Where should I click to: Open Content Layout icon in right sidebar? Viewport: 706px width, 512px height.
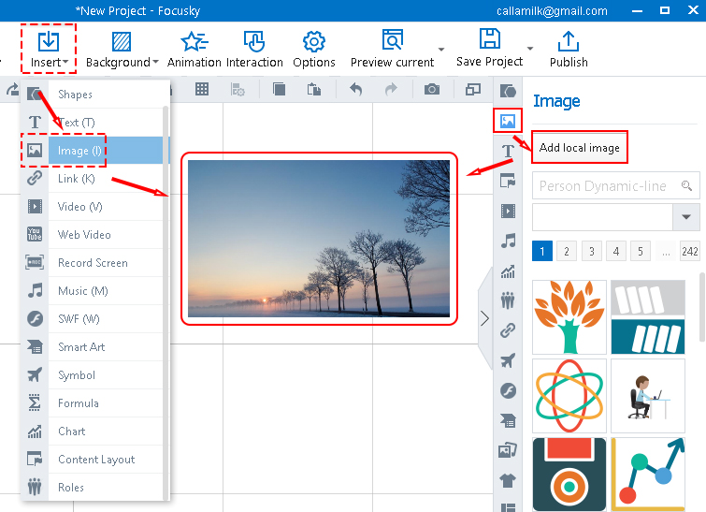click(508, 181)
